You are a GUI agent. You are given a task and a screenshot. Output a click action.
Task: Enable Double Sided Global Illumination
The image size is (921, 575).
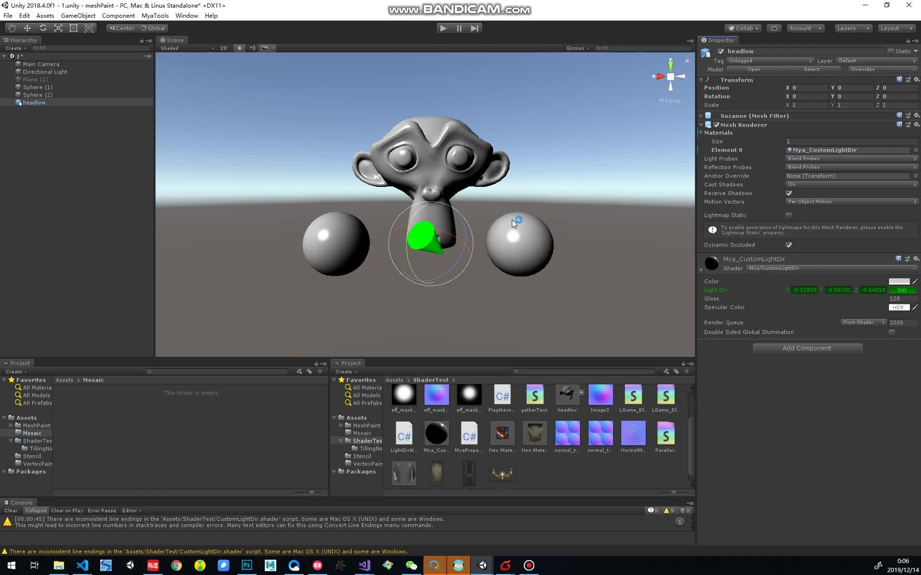click(x=892, y=332)
